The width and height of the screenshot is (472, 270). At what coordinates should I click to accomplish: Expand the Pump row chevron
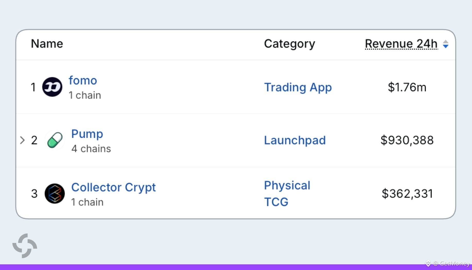click(22, 140)
